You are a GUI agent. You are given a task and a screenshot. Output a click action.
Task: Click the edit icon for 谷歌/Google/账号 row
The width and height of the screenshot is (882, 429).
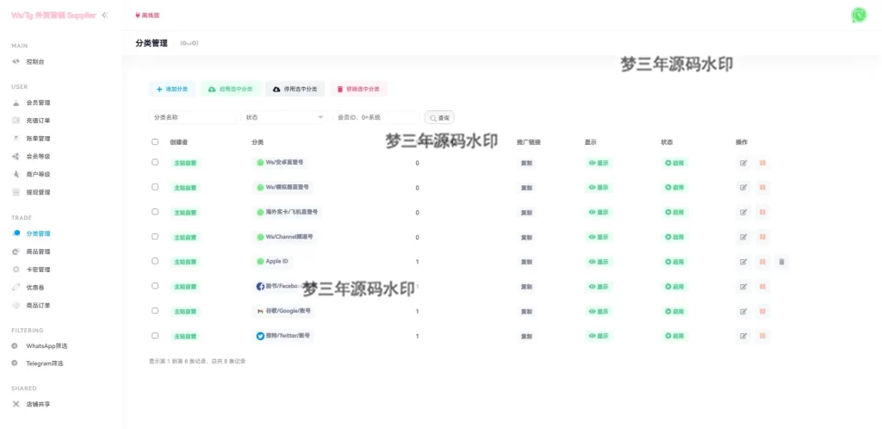[x=743, y=311]
